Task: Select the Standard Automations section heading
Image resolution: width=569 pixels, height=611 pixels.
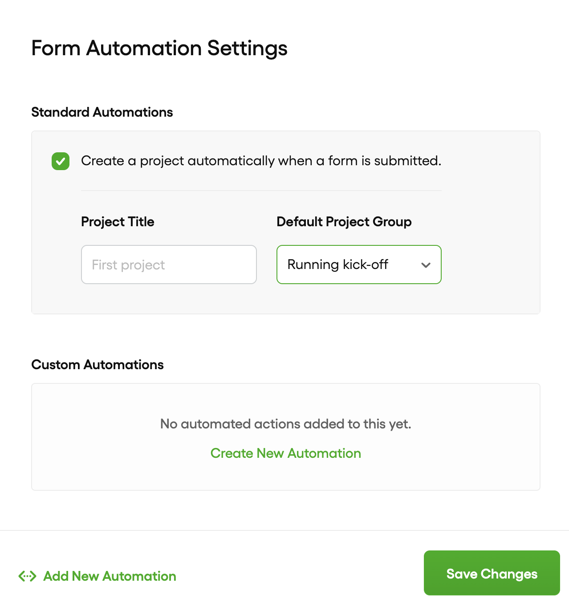Action: 102,112
